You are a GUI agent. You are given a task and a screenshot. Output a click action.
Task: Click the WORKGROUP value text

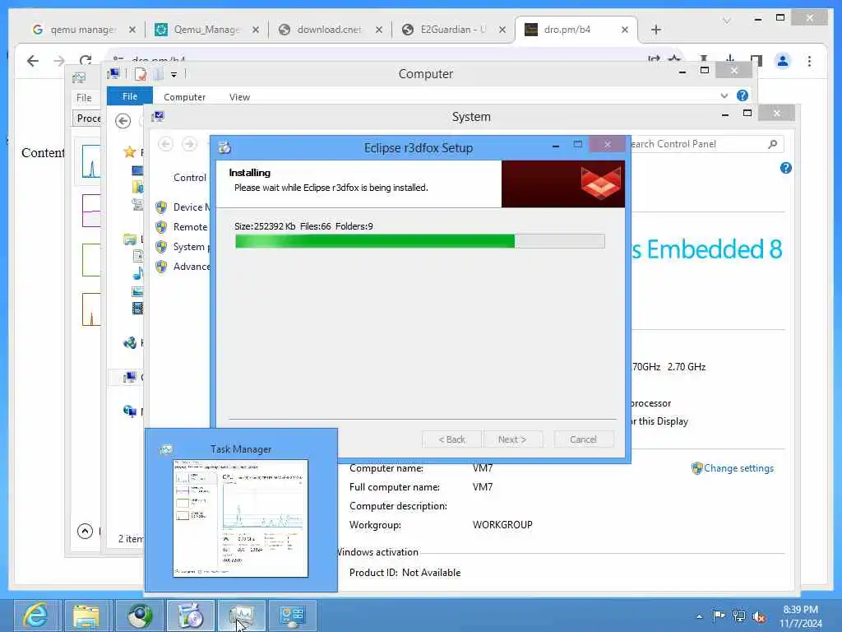502,524
